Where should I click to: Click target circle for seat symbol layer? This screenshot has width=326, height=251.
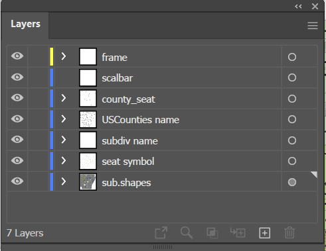tap(292, 161)
